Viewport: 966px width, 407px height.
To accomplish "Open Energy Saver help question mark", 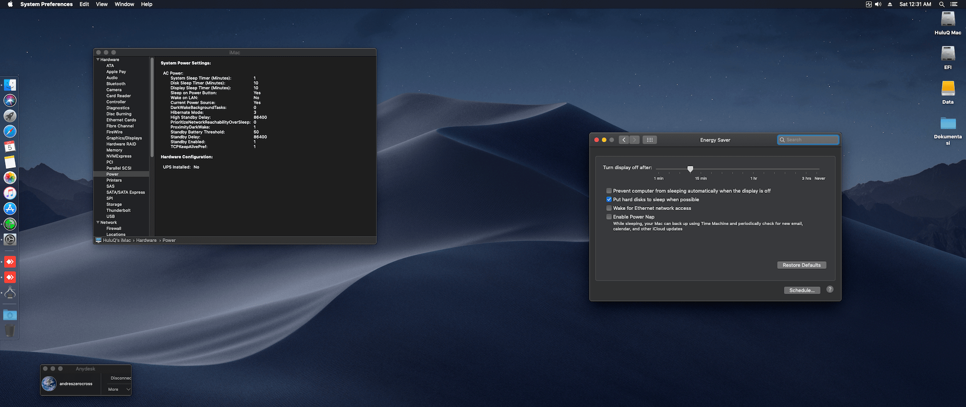I will click(830, 289).
